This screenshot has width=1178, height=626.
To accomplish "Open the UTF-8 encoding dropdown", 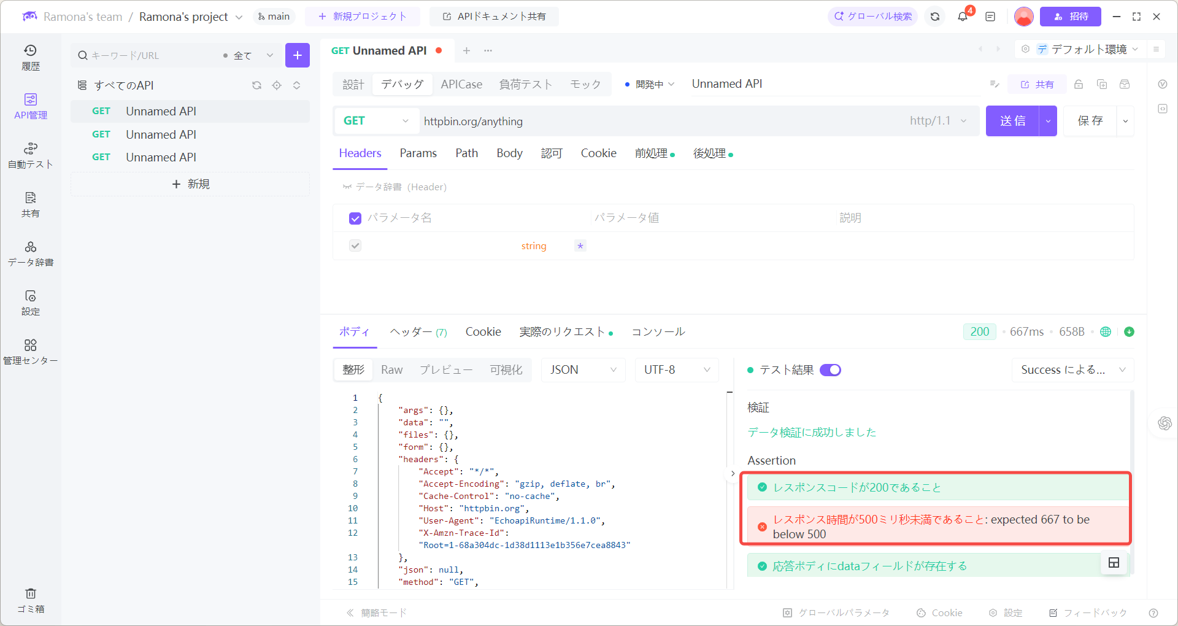I will [x=676, y=369].
